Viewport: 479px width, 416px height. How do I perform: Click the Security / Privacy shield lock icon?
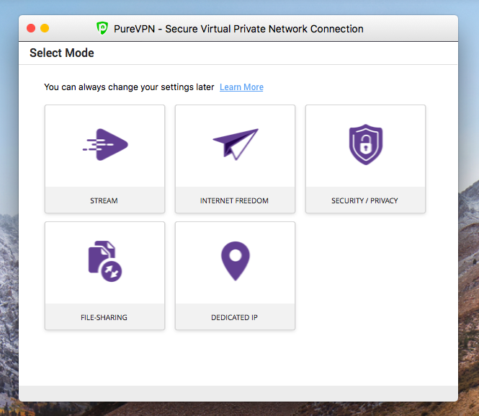366,144
